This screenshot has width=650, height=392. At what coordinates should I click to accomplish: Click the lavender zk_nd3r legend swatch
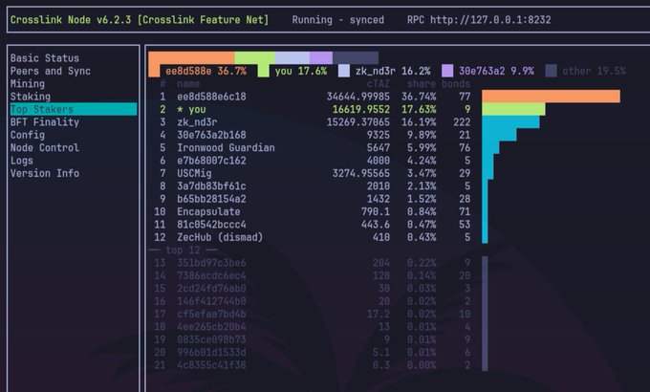tap(344, 71)
